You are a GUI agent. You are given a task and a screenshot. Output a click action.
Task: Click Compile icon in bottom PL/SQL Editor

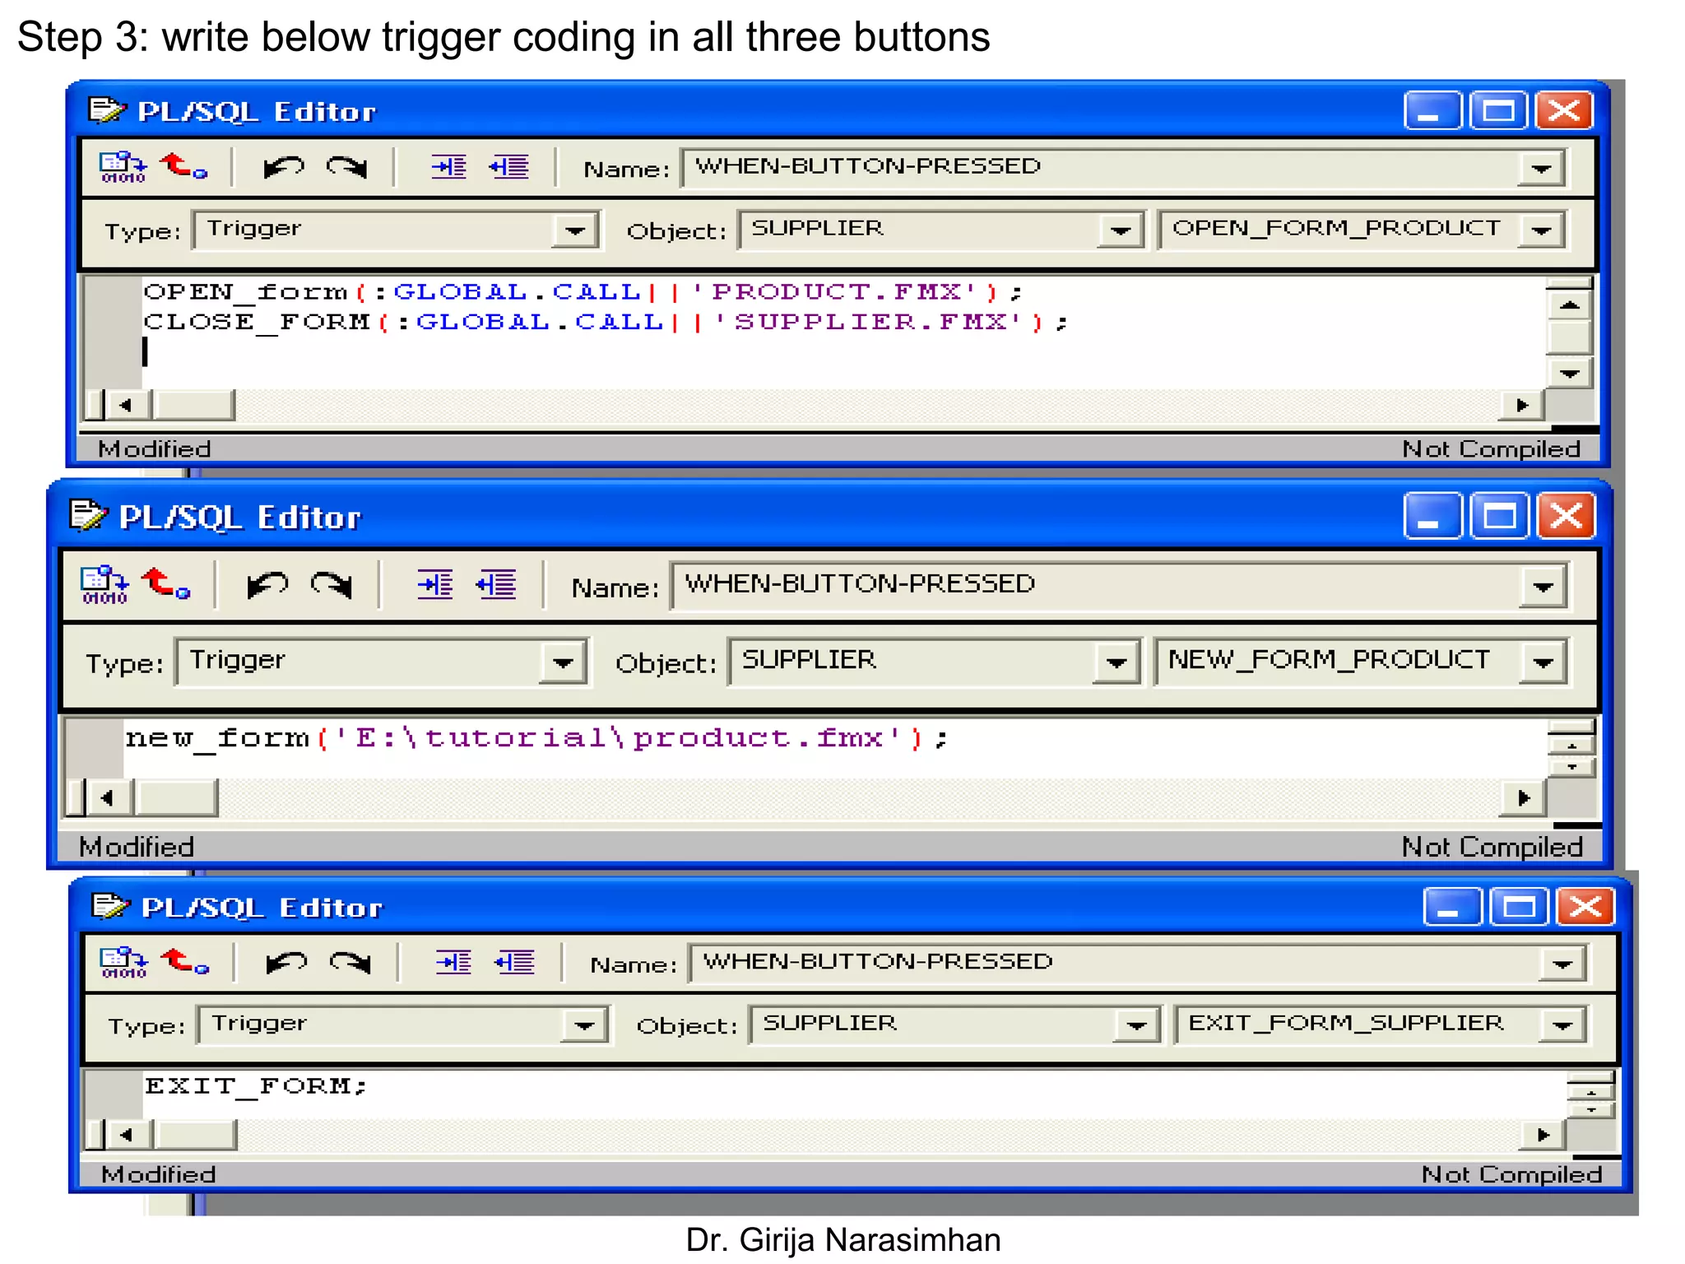coord(123,962)
